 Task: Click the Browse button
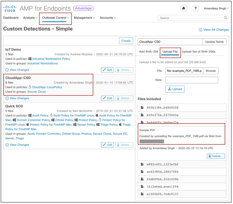(x=211, y=71)
